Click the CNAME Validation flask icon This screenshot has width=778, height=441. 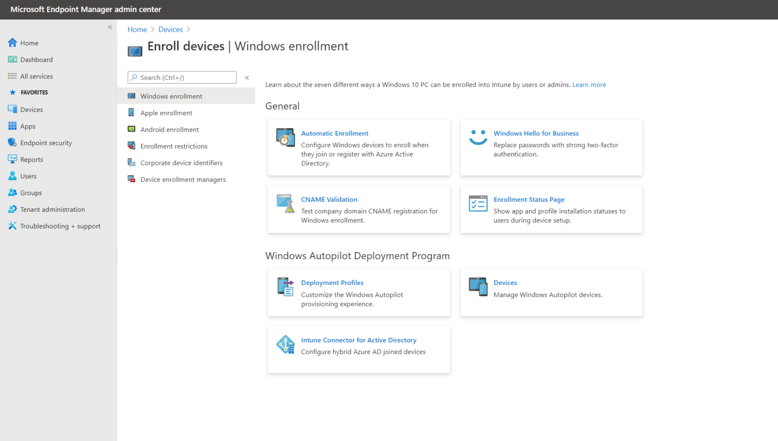pos(285,204)
